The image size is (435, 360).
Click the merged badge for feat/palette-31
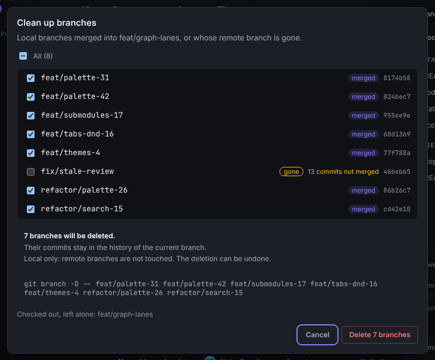[364, 78]
